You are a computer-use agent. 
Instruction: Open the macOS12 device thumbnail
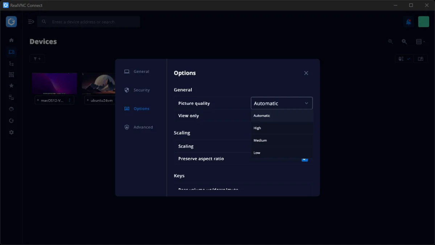click(54, 84)
